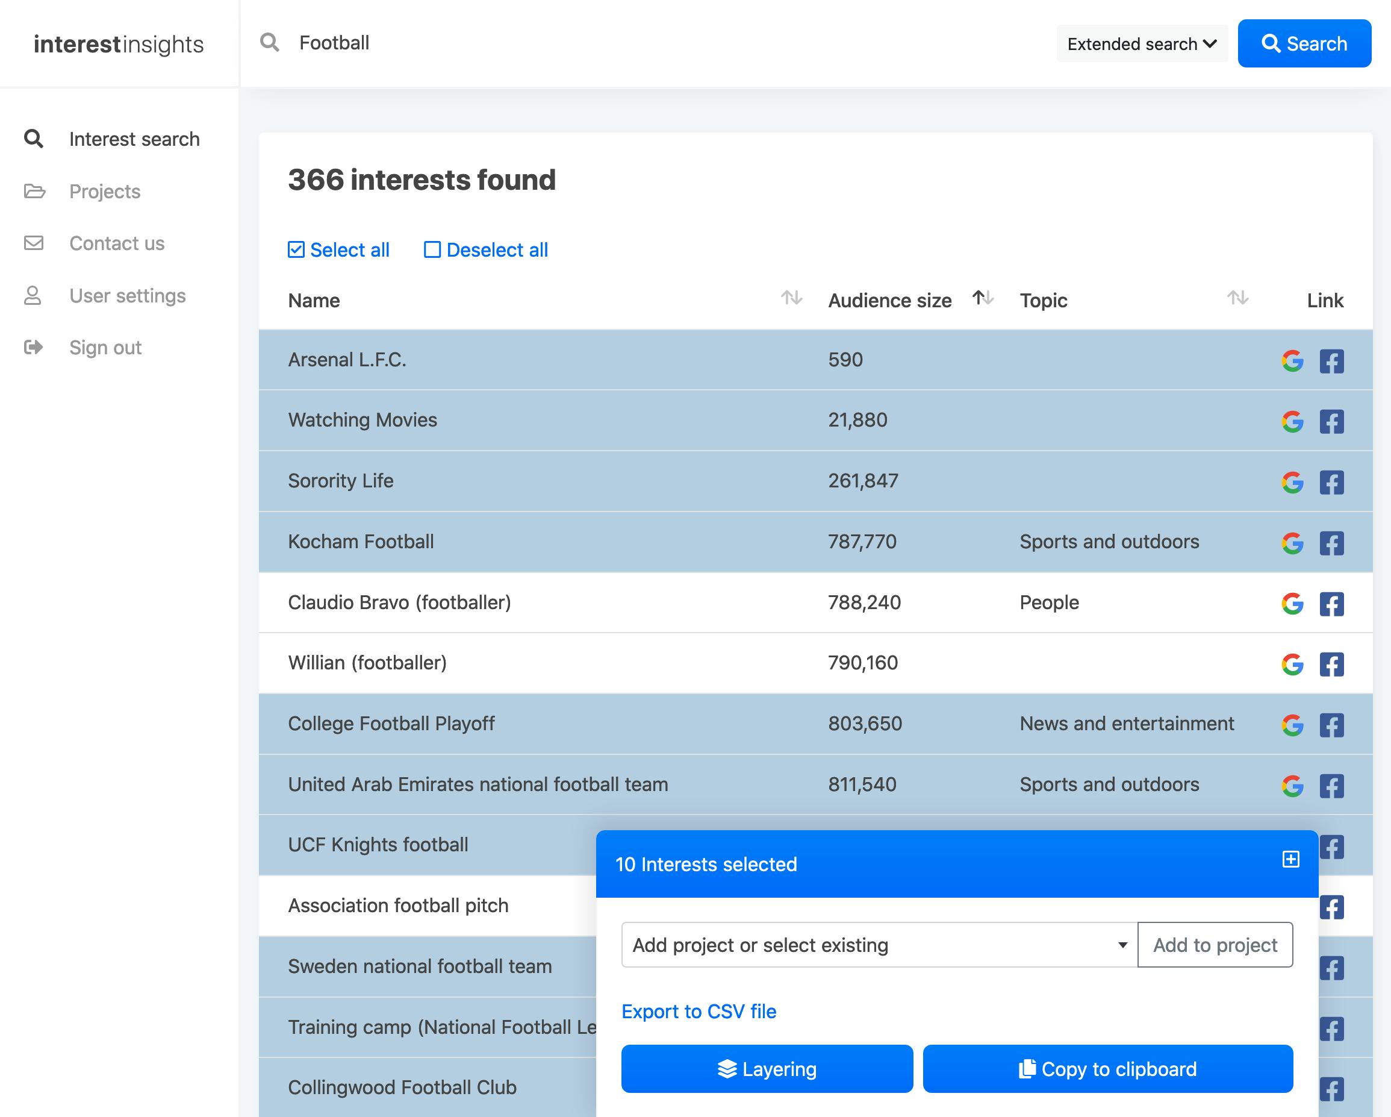Click Export to CSV file link
The width and height of the screenshot is (1391, 1117).
coord(699,1011)
